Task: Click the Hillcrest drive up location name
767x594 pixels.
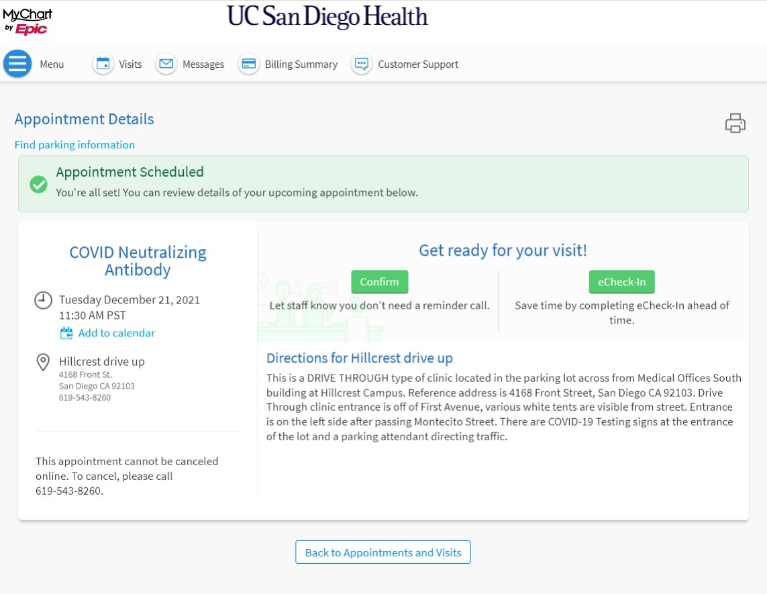Action: pos(102,362)
